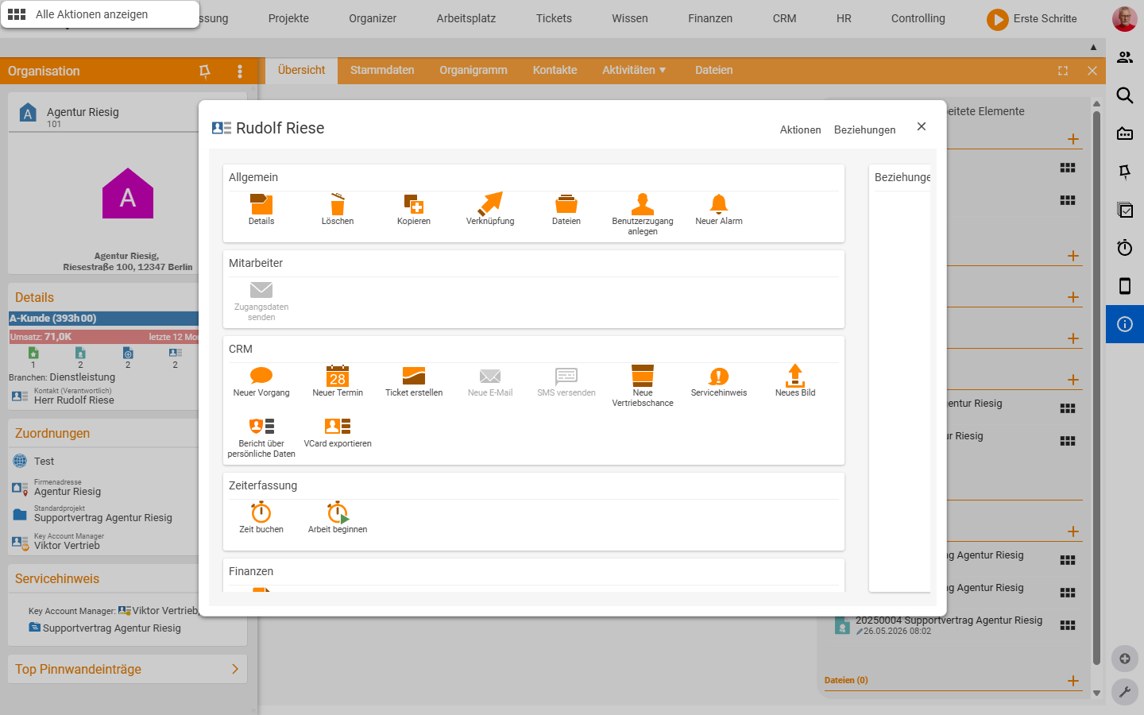Click SMS versenden icon
Viewport: 1144px width, 715px height.
(566, 376)
